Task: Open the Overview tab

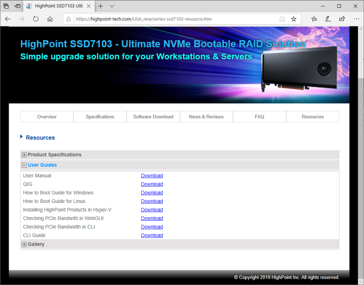Action: [x=47, y=117]
